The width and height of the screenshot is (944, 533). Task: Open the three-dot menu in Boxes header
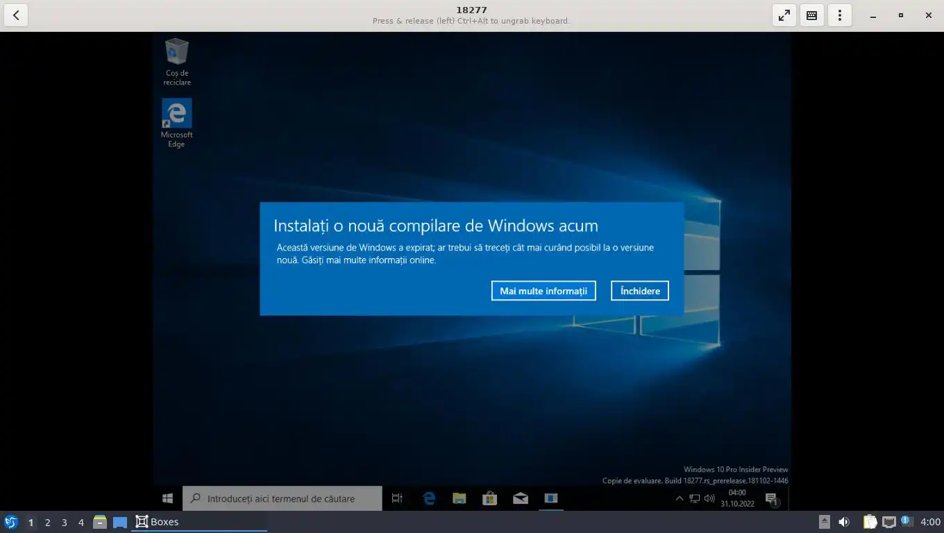[839, 15]
